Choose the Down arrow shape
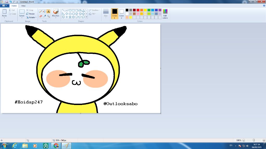Screen dimensions: 266x149 63,17
